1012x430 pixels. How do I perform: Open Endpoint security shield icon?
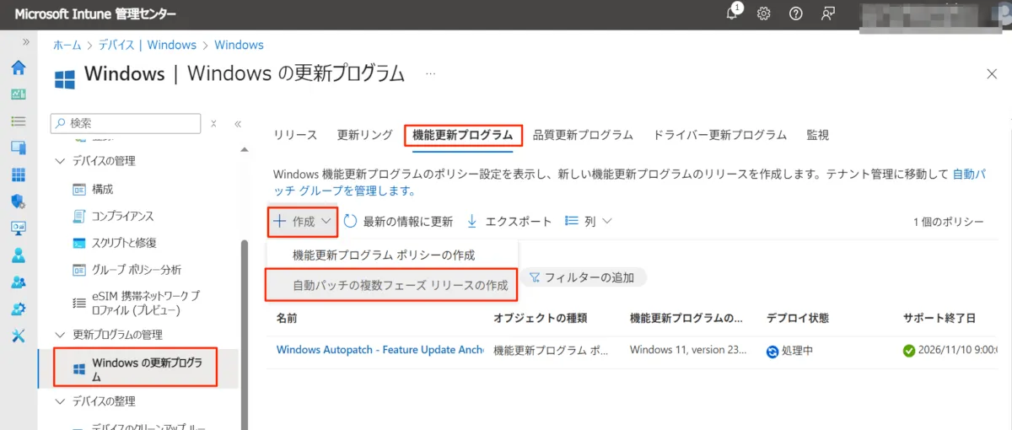point(18,202)
